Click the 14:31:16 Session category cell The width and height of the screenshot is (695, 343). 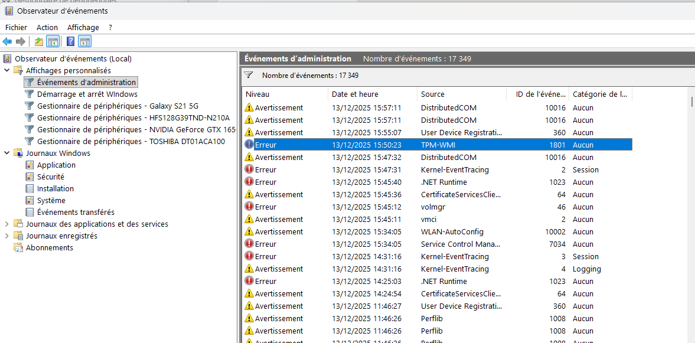pyautogui.click(x=586, y=256)
